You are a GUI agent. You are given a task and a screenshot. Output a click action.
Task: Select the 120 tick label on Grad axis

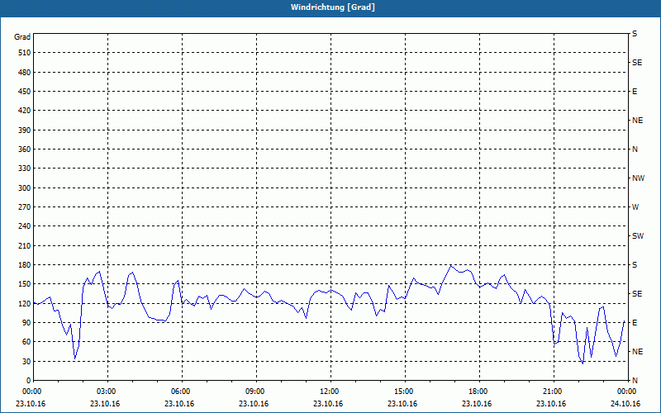tap(24, 303)
